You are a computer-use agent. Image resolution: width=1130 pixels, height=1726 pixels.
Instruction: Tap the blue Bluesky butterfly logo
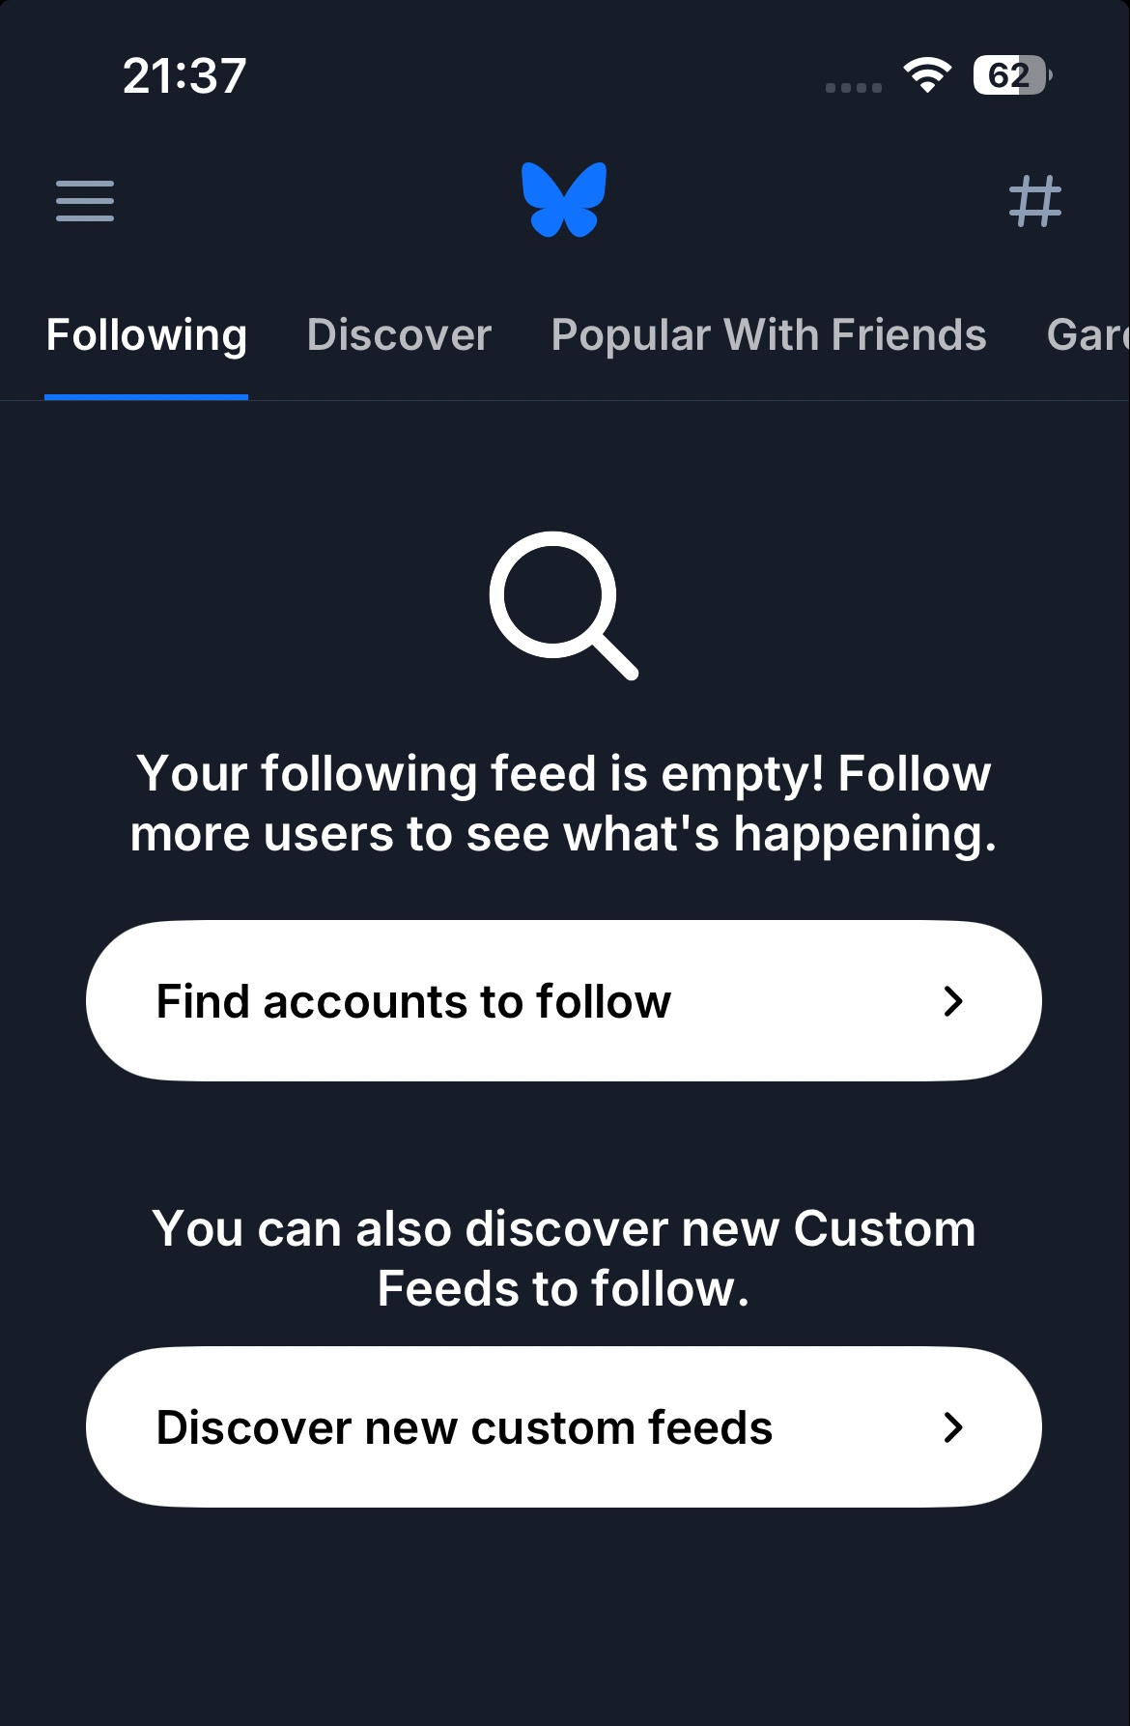(564, 199)
